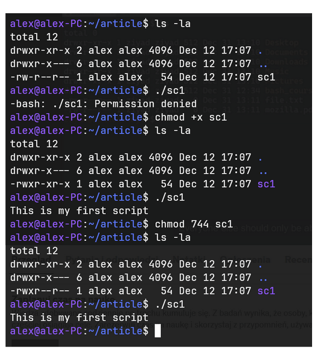Open the faint 'Przegląd' tab behind terminal
Screen dimensions: 323x349
31,259
